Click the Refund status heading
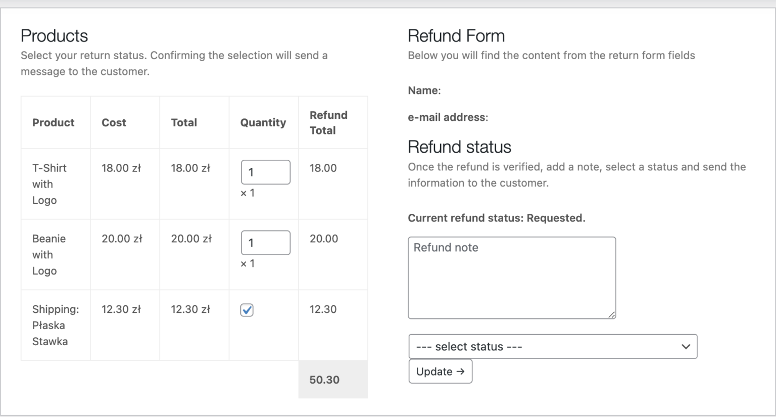This screenshot has height=417, width=776. pos(459,147)
